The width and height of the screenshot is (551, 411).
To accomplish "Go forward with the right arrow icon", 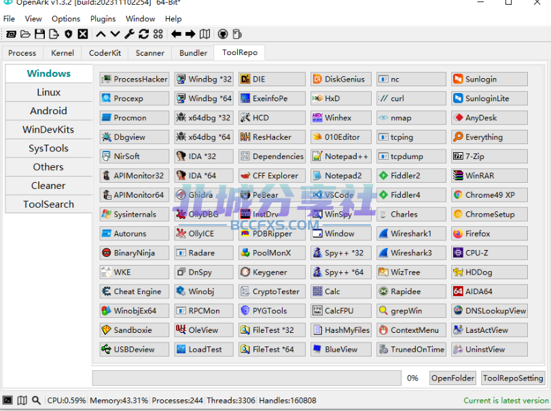I will [190, 34].
